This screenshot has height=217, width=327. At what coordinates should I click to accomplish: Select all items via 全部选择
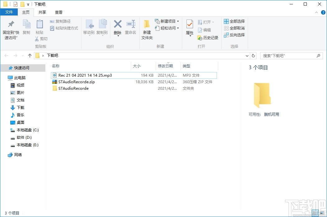click(x=234, y=21)
